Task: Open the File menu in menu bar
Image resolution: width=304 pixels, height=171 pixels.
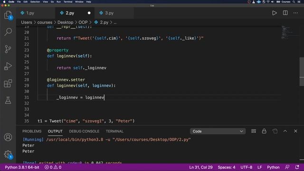Action: tap(19, 2)
